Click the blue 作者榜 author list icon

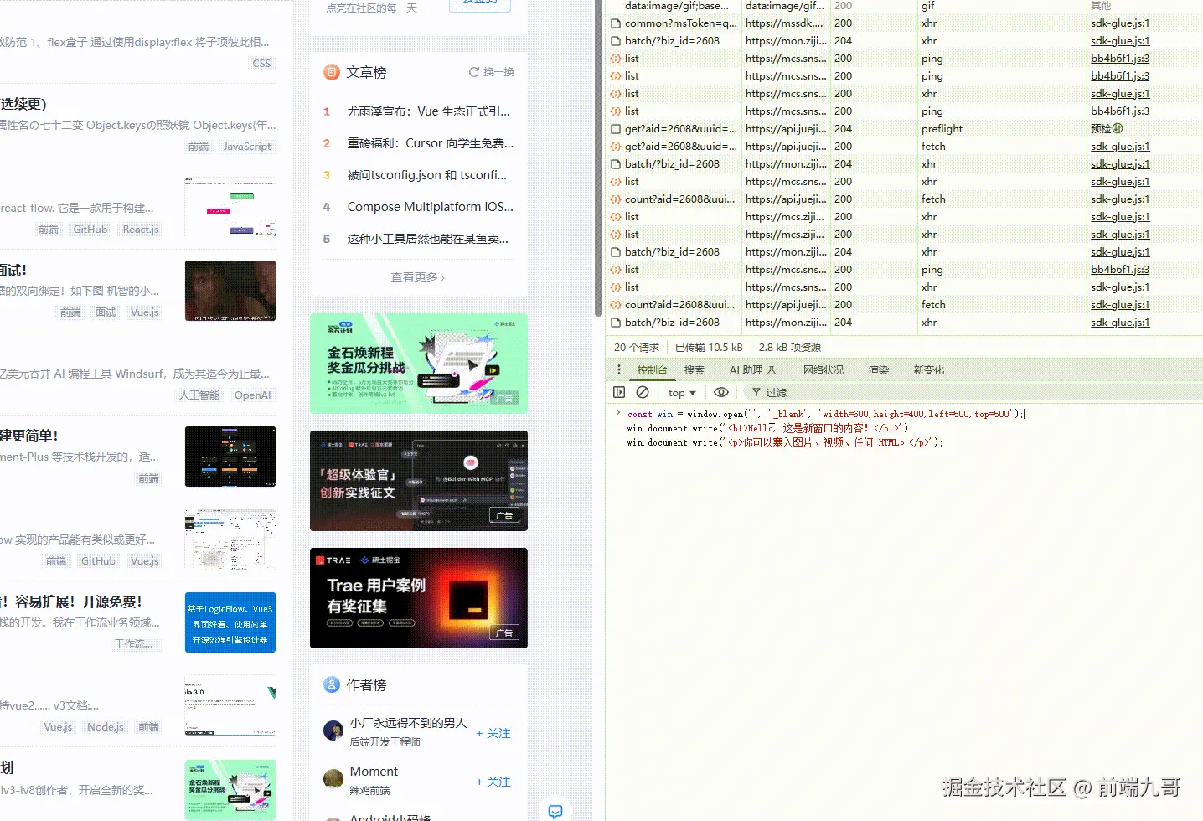tap(332, 684)
